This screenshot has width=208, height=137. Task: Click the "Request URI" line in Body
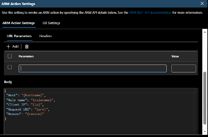pyautogui.click(x=28, y=109)
